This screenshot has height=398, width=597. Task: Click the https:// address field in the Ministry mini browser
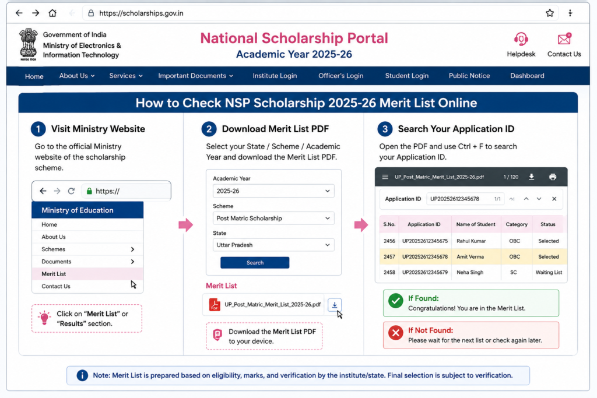point(126,191)
